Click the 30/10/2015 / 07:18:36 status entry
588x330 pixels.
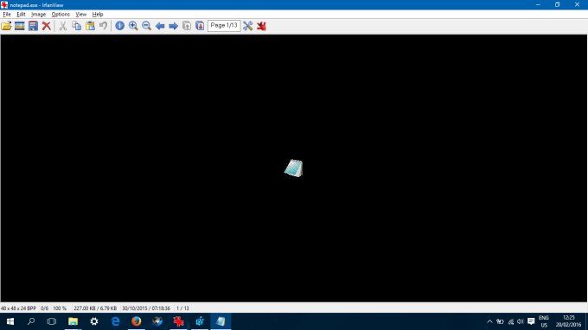(x=146, y=308)
